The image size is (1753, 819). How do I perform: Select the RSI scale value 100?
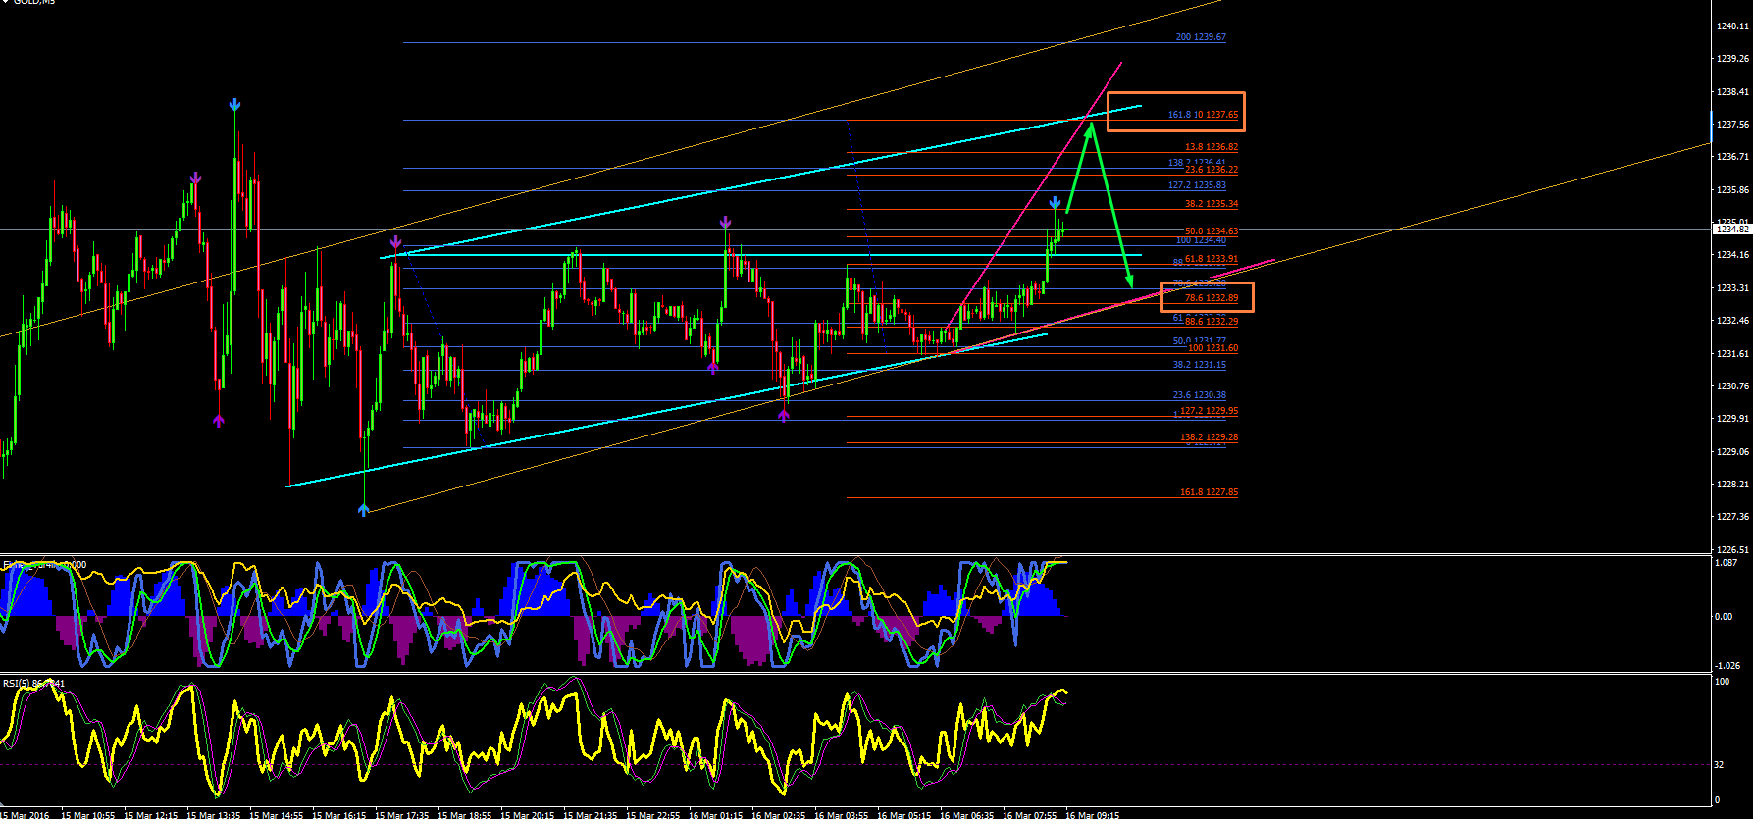pos(1722,682)
